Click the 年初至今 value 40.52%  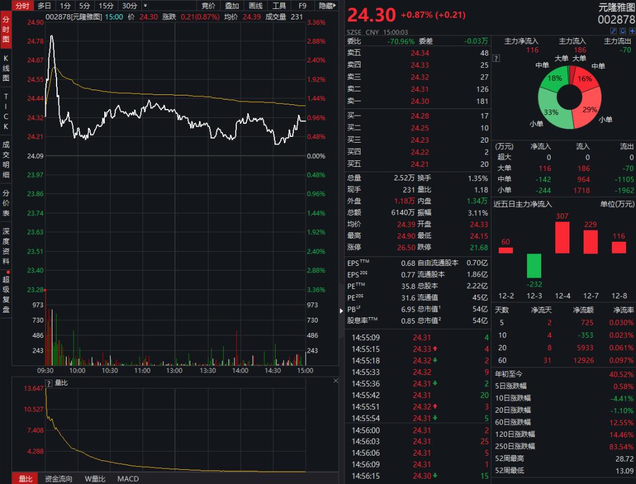[621, 374]
